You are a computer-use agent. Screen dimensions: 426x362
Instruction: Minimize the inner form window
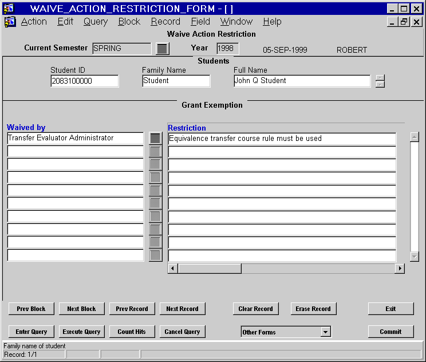pos(392,21)
